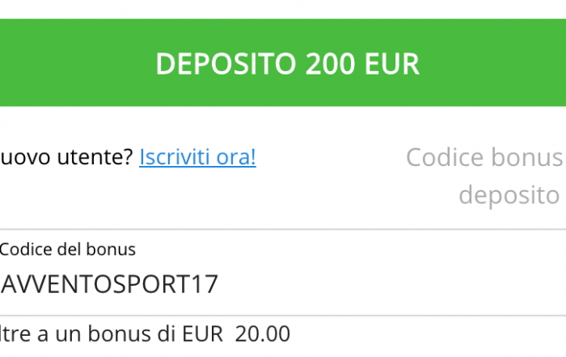Click the "200" amount in the green button
This screenshot has width=566, height=357.
[330, 64]
